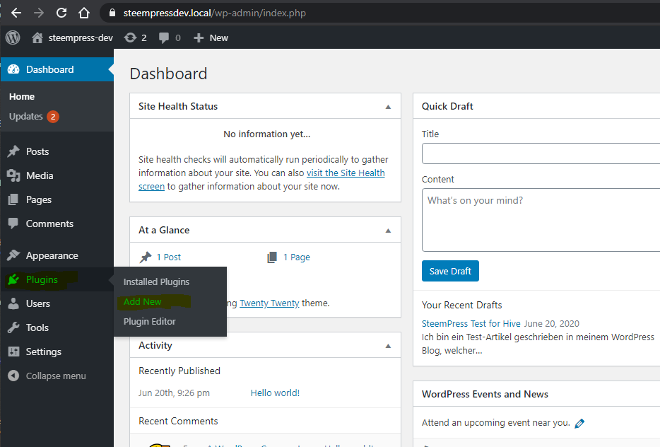The image size is (660, 447).
Task: Click the Pages icon in sidebar
Action: click(13, 199)
